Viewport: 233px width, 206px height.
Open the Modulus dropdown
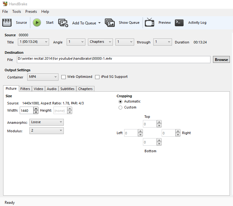(x=47, y=131)
